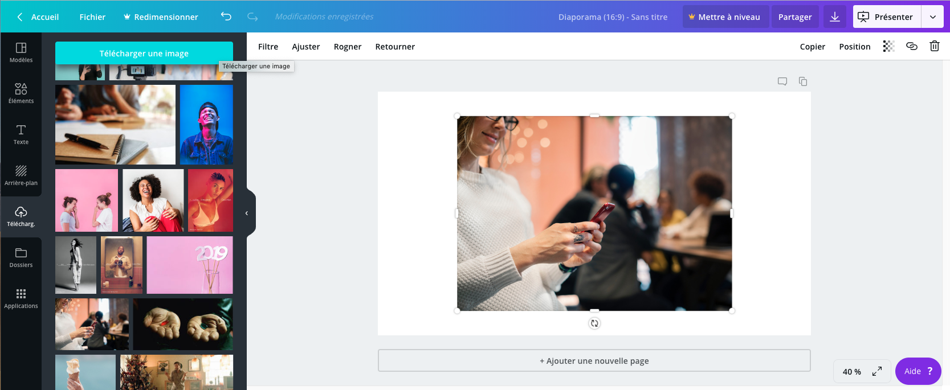This screenshot has width=950, height=390.
Task: Open the Fichier menu
Action: (x=92, y=17)
